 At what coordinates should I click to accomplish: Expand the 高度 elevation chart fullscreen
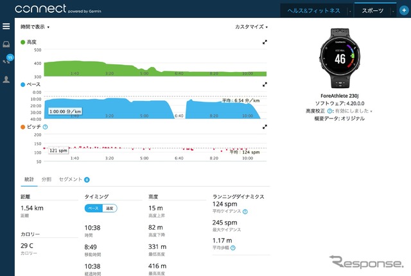pos(265,42)
